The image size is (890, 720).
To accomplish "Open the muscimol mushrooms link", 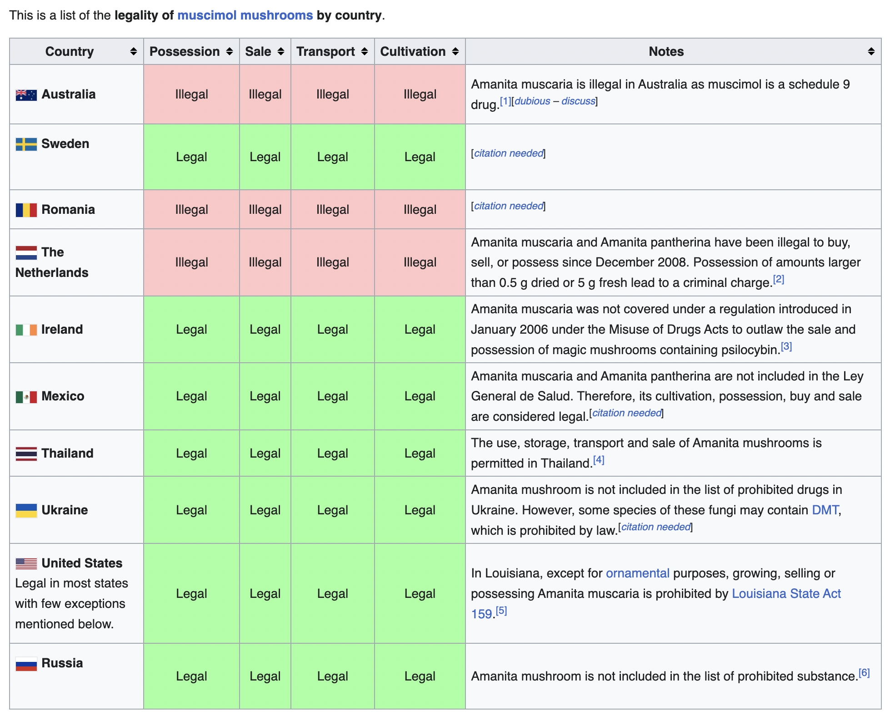I will click(x=245, y=15).
